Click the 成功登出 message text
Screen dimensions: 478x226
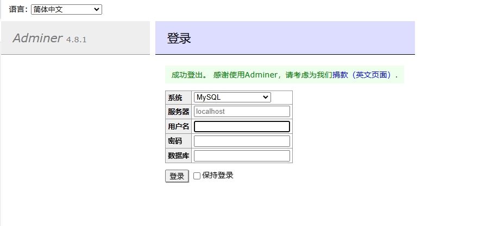[x=190, y=75]
